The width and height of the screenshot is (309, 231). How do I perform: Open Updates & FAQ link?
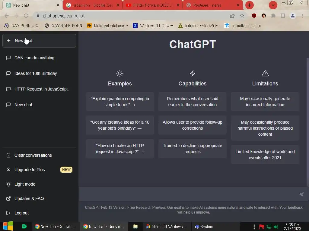(x=39, y=199)
